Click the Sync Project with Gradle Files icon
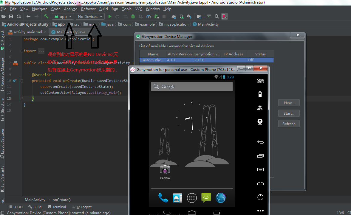Screen dimensions: 351x215 click(174, 16)
